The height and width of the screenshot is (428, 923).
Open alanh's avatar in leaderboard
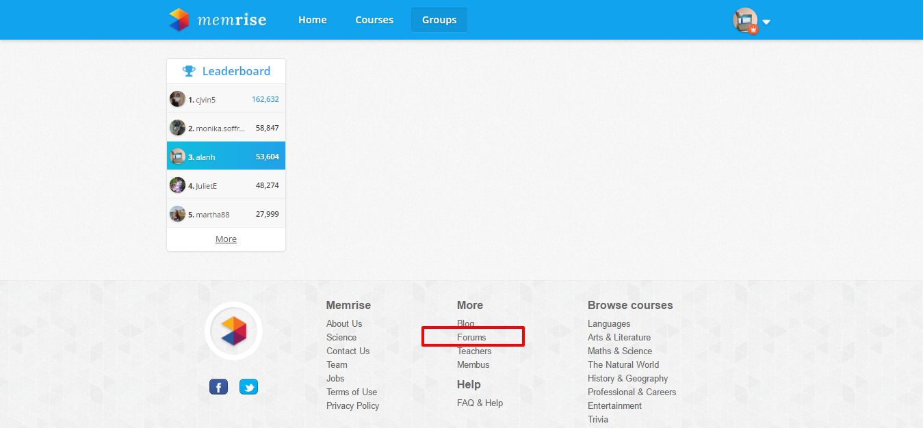coord(177,157)
